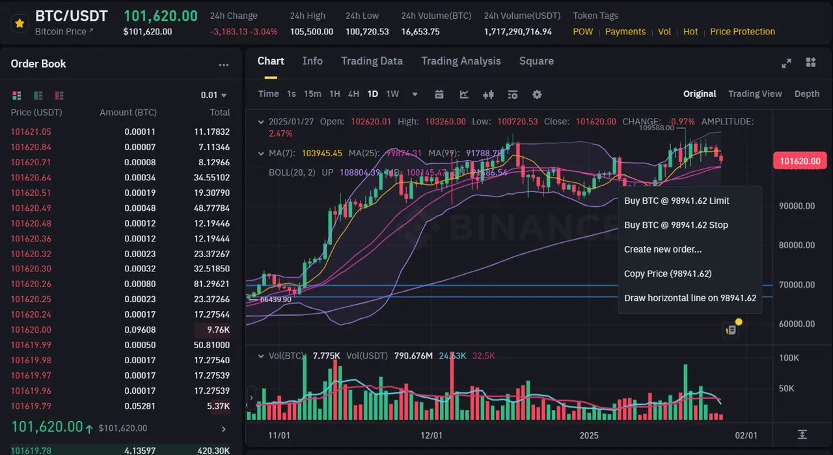Select 1D chart interval

[372, 94]
